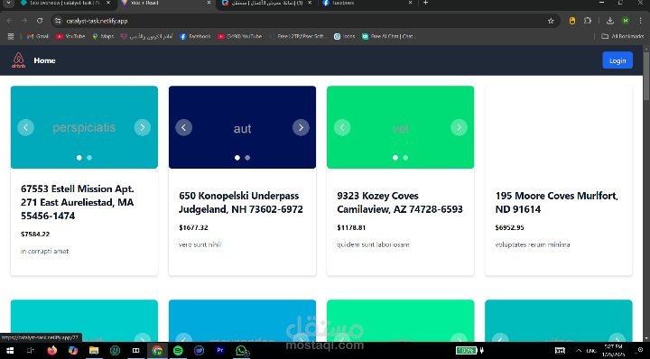Viewport: 650px width, 359px height.
Task: Click the page vertical scrollbar thumb
Action: [645, 76]
